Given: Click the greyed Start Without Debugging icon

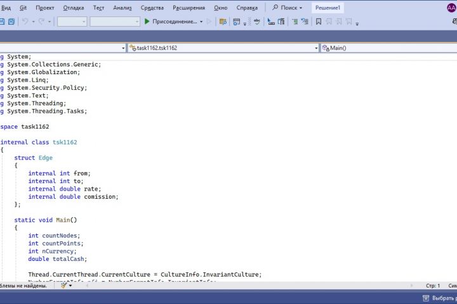Looking at the screenshot, I should (x=209, y=22).
